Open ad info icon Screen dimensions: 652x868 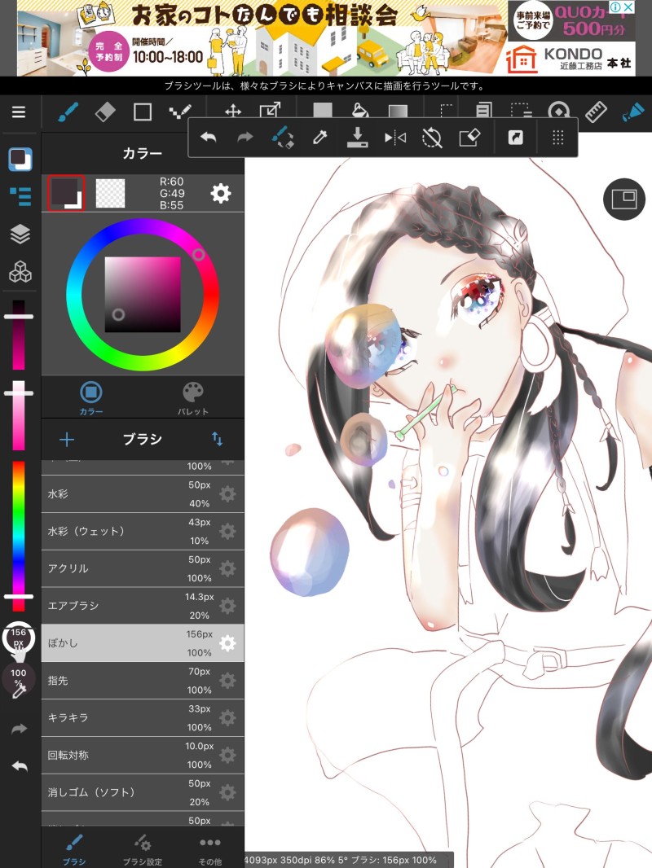point(615,7)
